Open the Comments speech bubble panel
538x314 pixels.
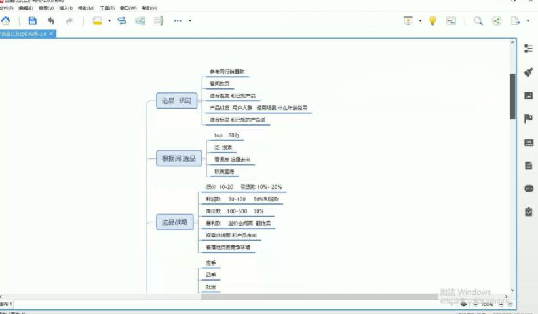[528, 189]
